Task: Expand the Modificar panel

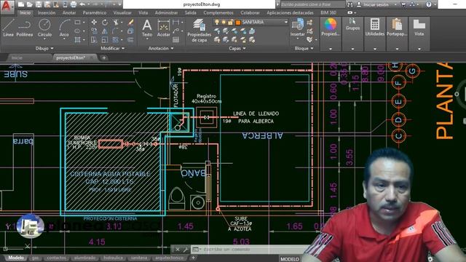Action: 113,48
